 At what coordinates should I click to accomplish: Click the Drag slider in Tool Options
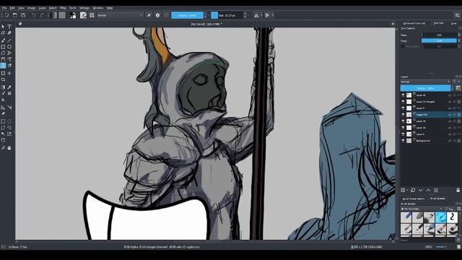click(x=439, y=40)
